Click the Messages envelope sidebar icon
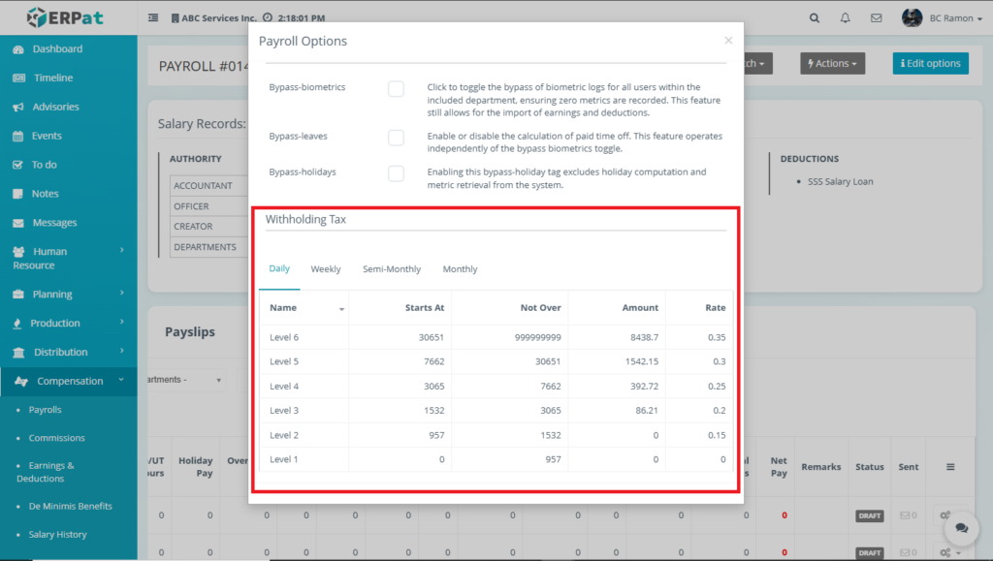Screen dimensions: 993x561 (18, 223)
